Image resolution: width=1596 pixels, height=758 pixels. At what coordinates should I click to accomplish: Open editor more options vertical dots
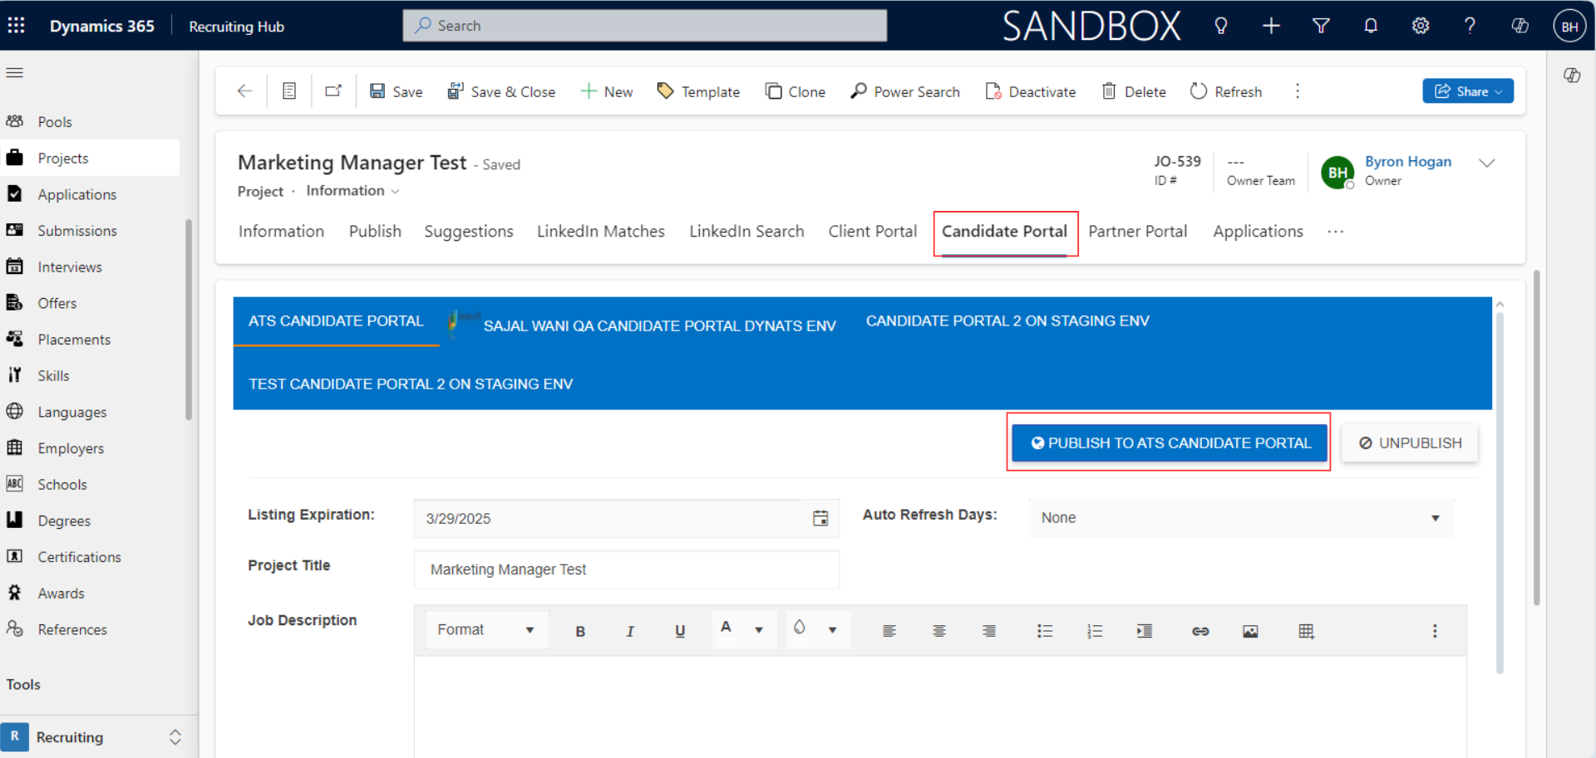1435,631
